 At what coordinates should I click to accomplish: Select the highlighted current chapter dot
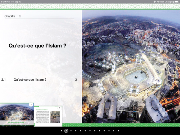pos(66,131)
